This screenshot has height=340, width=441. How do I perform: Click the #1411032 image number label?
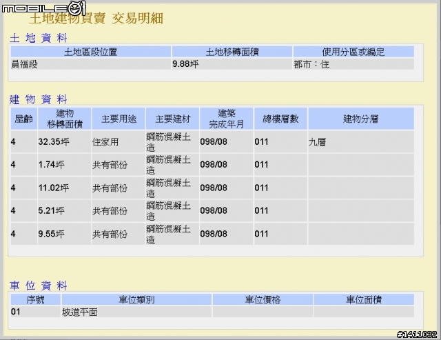(x=417, y=334)
